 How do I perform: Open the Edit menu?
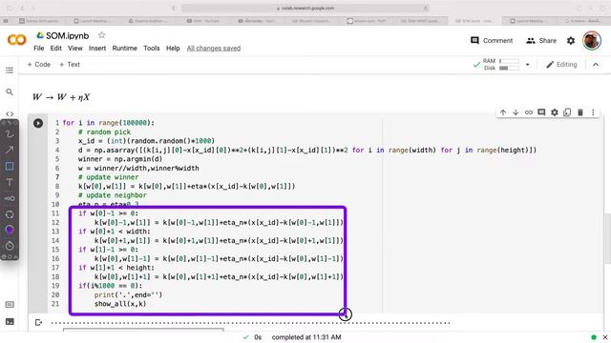point(55,49)
